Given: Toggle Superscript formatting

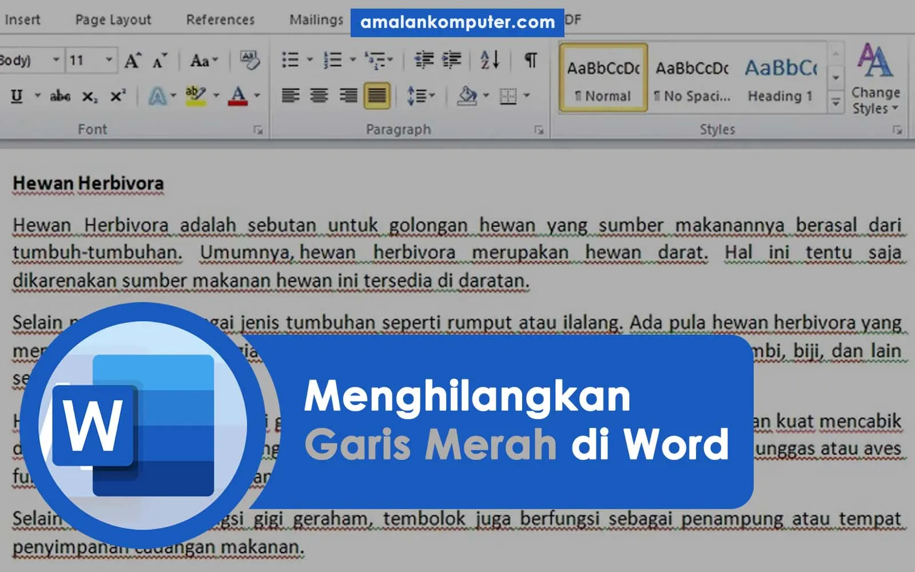Looking at the screenshot, I should tap(118, 96).
